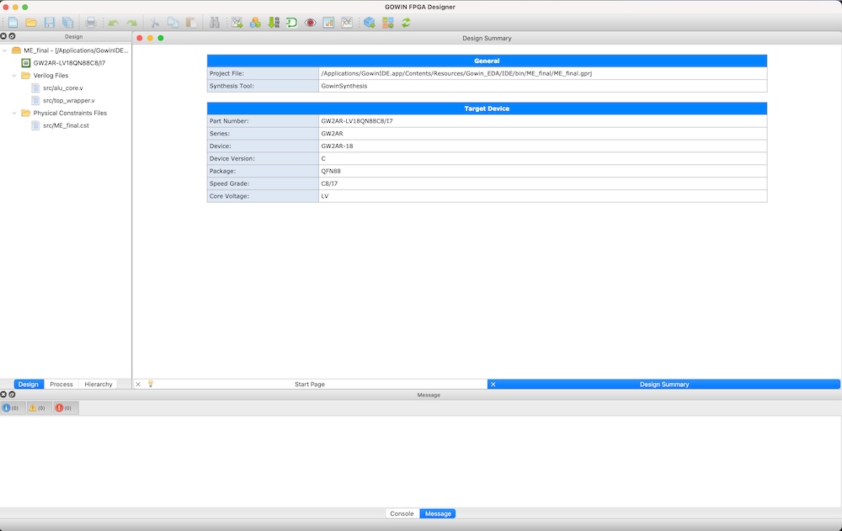Screen dimensions: 842x531
Task: Toggle the info messages filter
Action: point(11,408)
